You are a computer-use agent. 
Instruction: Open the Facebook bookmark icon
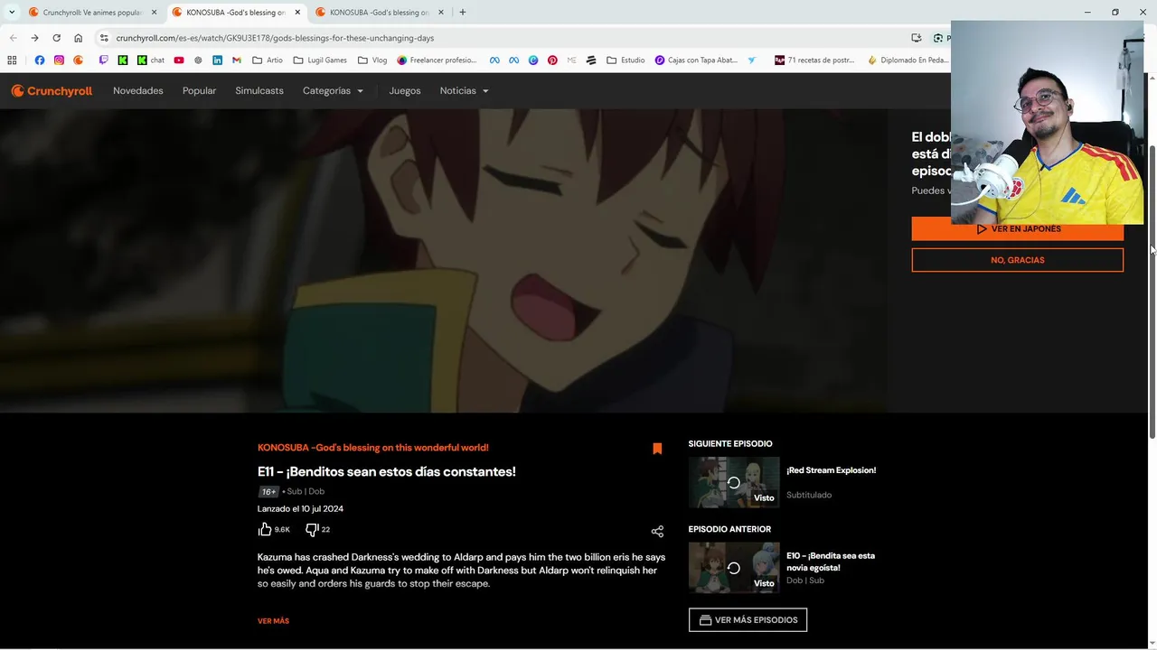pyautogui.click(x=39, y=60)
